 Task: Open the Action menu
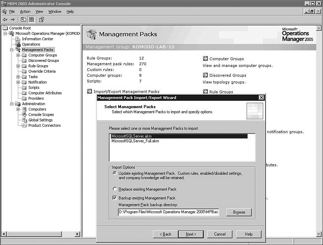pos(25,11)
